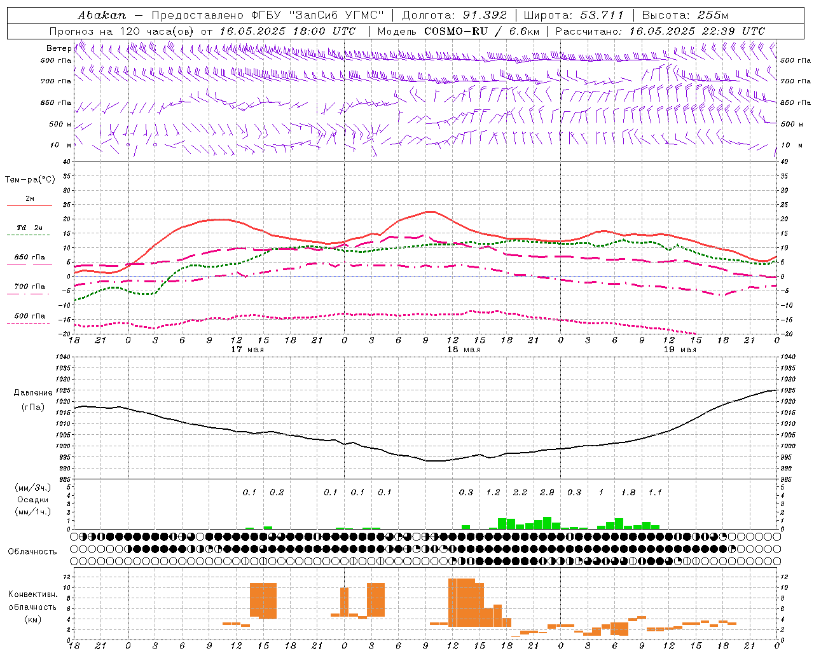This screenshot has height=651, width=814.
Task: Click left "10 м" wind level label
Action: coord(61,145)
